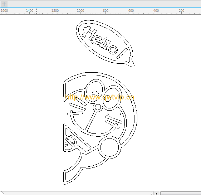Click the 1400 mark on the horizontal ruler

tap(30, 11)
